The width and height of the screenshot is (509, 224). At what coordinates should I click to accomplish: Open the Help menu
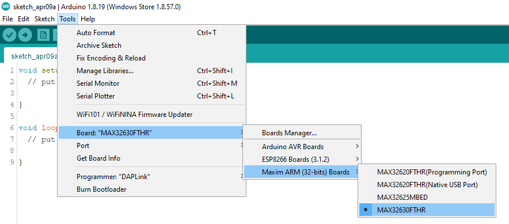pyautogui.click(x=88, y=19)
